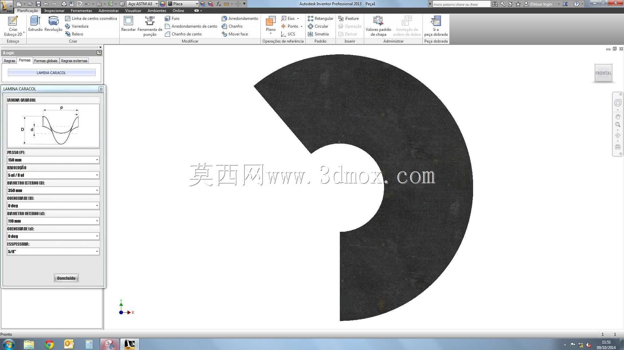Open Chrome from the Windows taskbar
The width and height of the screenshot is (624, 350).
[x=49, y=344]
